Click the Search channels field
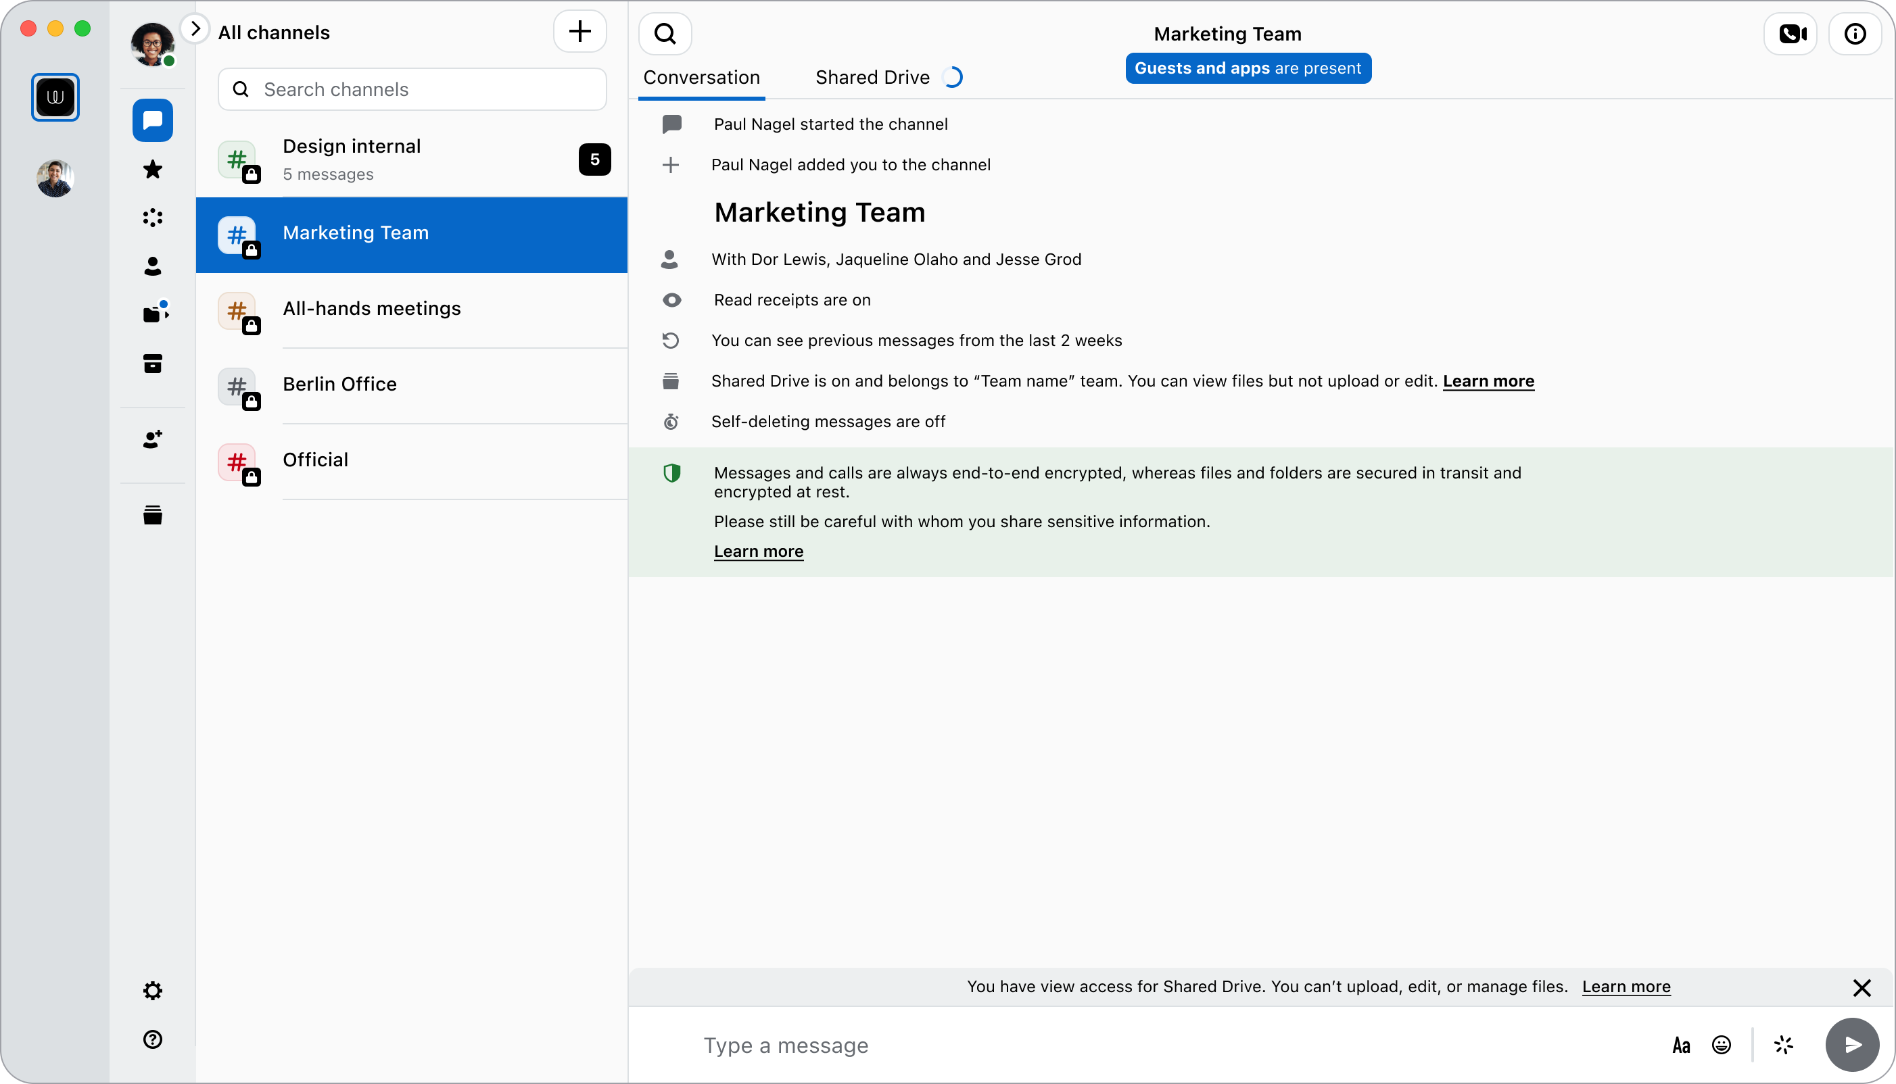1896x1084 pixels. point(412,89)
